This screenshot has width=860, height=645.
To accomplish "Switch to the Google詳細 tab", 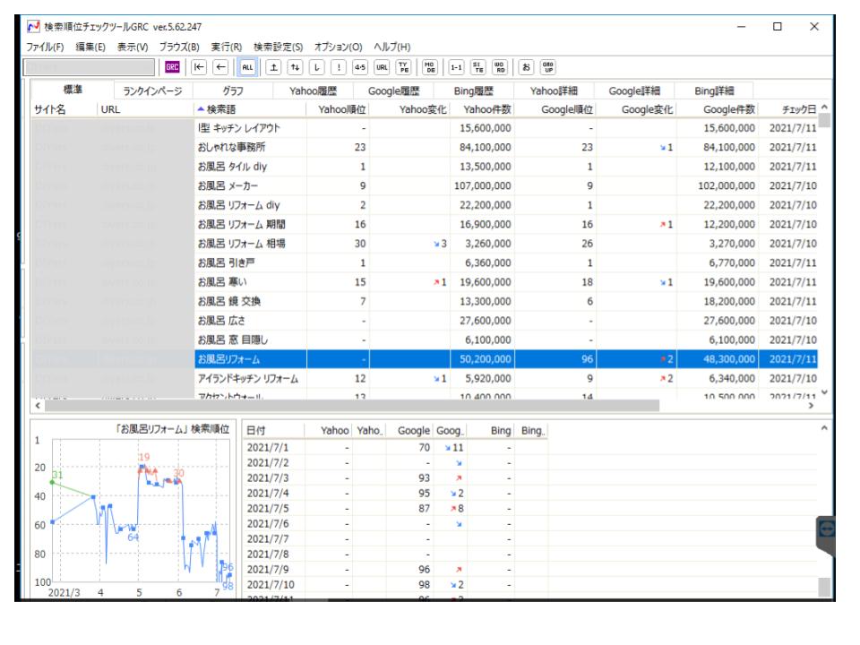I will click(634, 90).
